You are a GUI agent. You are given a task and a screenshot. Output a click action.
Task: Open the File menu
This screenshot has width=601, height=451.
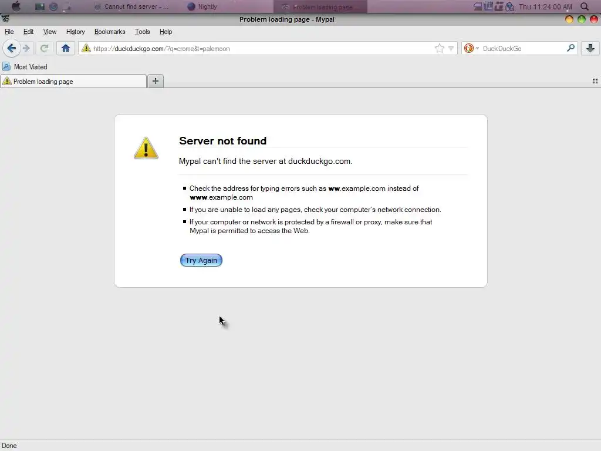pyautogui.click(x=9, y=32)
